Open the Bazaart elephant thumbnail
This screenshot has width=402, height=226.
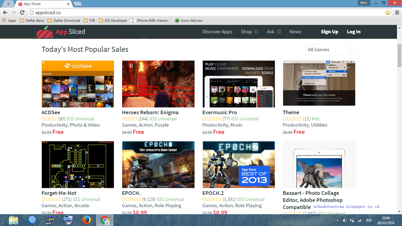(319, 164)
